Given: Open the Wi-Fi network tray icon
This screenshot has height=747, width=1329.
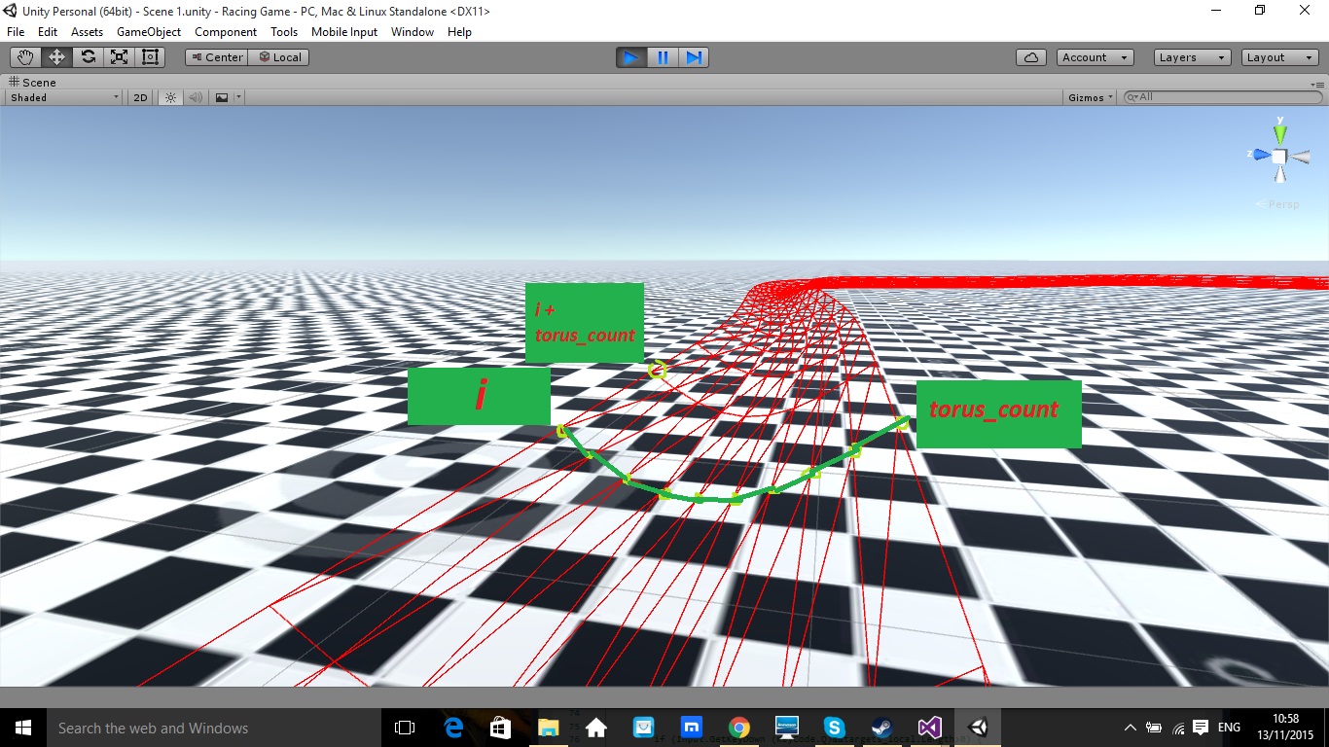Looking at the screenshot, I should (1178, 728).
